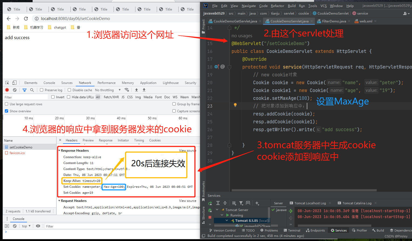Collapse Response Headers section

[x=59, y=151]
